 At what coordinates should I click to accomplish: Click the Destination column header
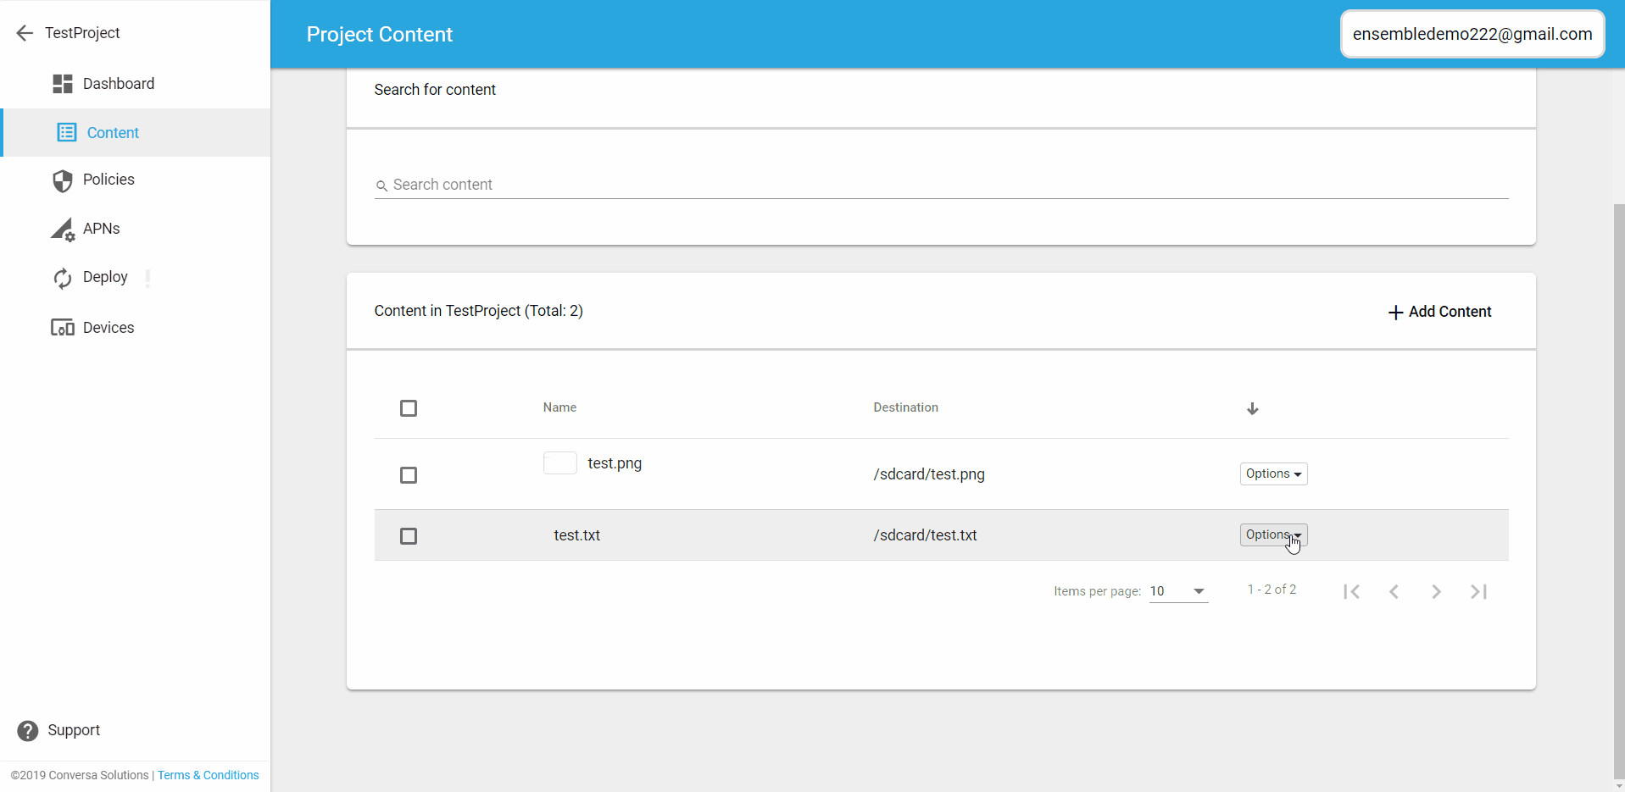905,407
